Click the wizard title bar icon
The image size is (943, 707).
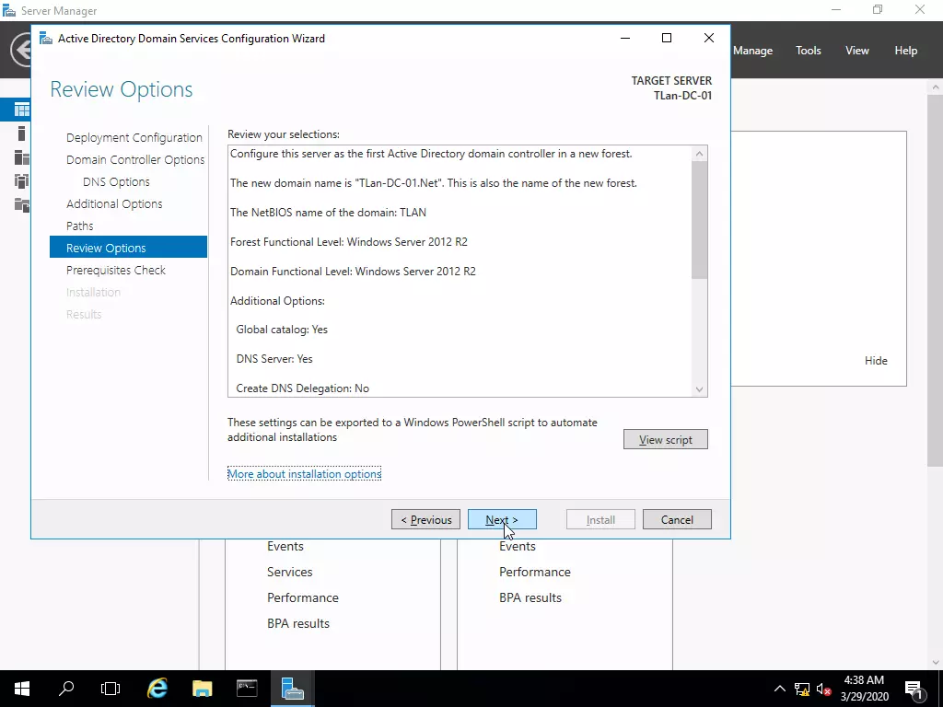(x=46, y=39)
